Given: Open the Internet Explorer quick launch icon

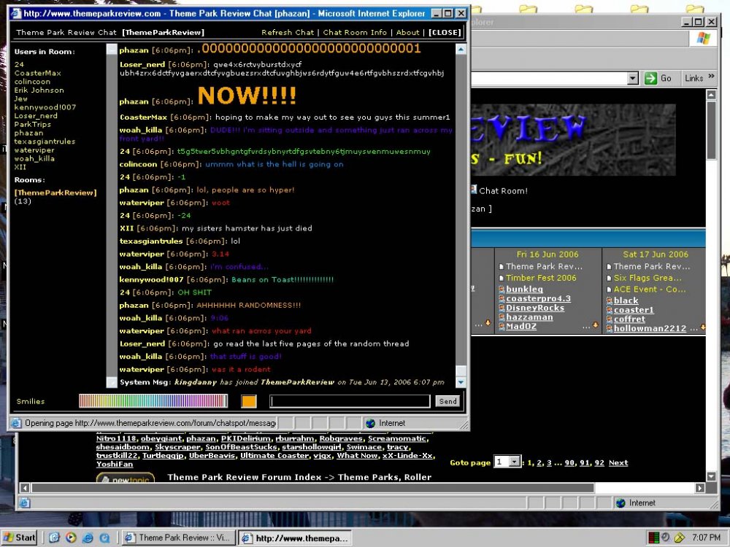Looking at the screenshot, I should [88, 538].
